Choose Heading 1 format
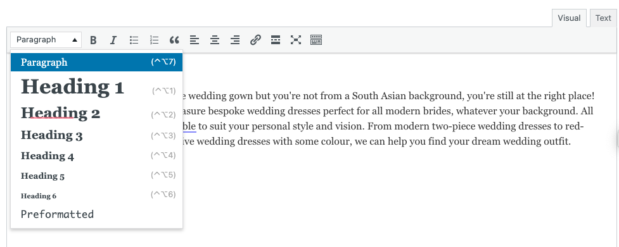 point(97,87)
